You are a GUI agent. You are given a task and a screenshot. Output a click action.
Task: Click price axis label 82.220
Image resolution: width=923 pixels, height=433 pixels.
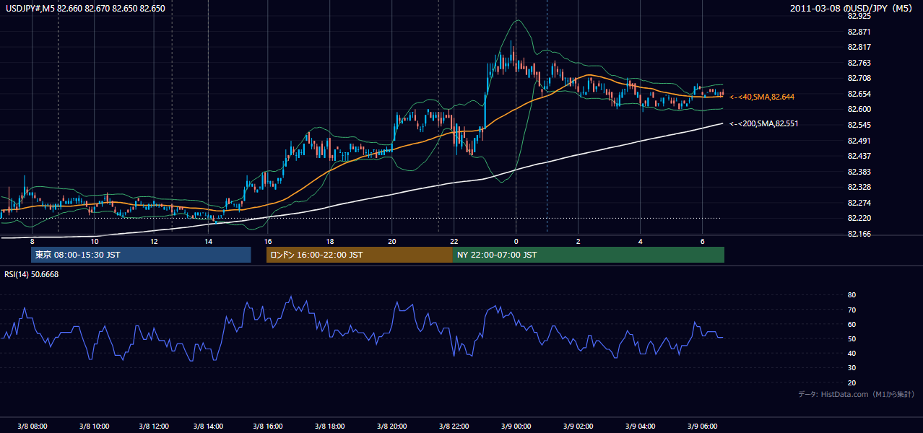point(859,218)
